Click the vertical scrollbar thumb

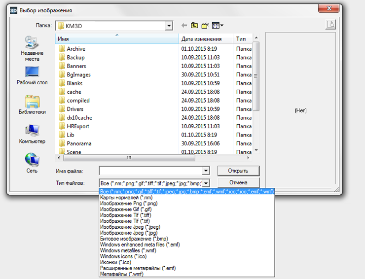click(256, 76)
